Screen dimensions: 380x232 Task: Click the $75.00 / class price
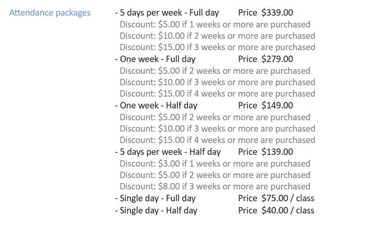288,198
